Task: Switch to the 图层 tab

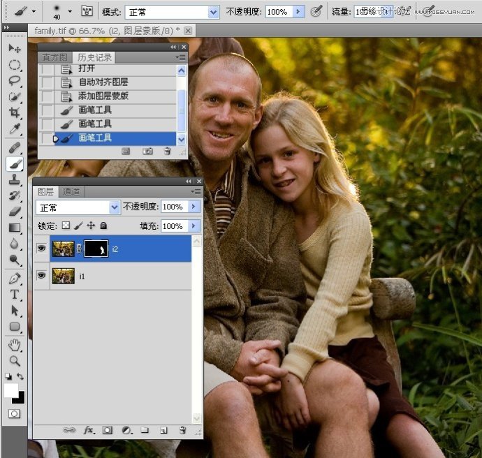Action: click(x=46, y=192)
